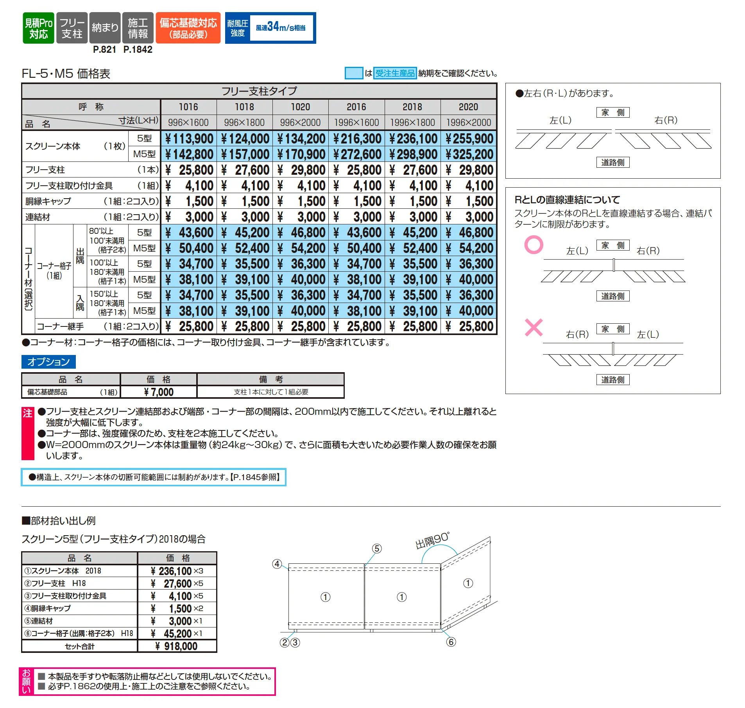Click the 道路側 label under the X diagram

613,380
